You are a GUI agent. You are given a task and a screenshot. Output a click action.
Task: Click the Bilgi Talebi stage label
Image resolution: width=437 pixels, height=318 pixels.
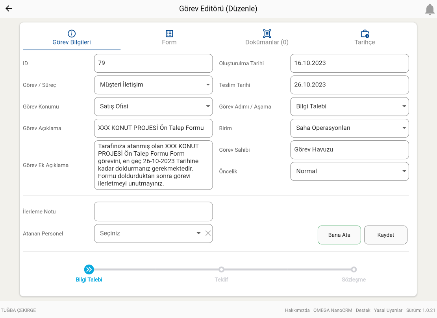tap(89, 279)
